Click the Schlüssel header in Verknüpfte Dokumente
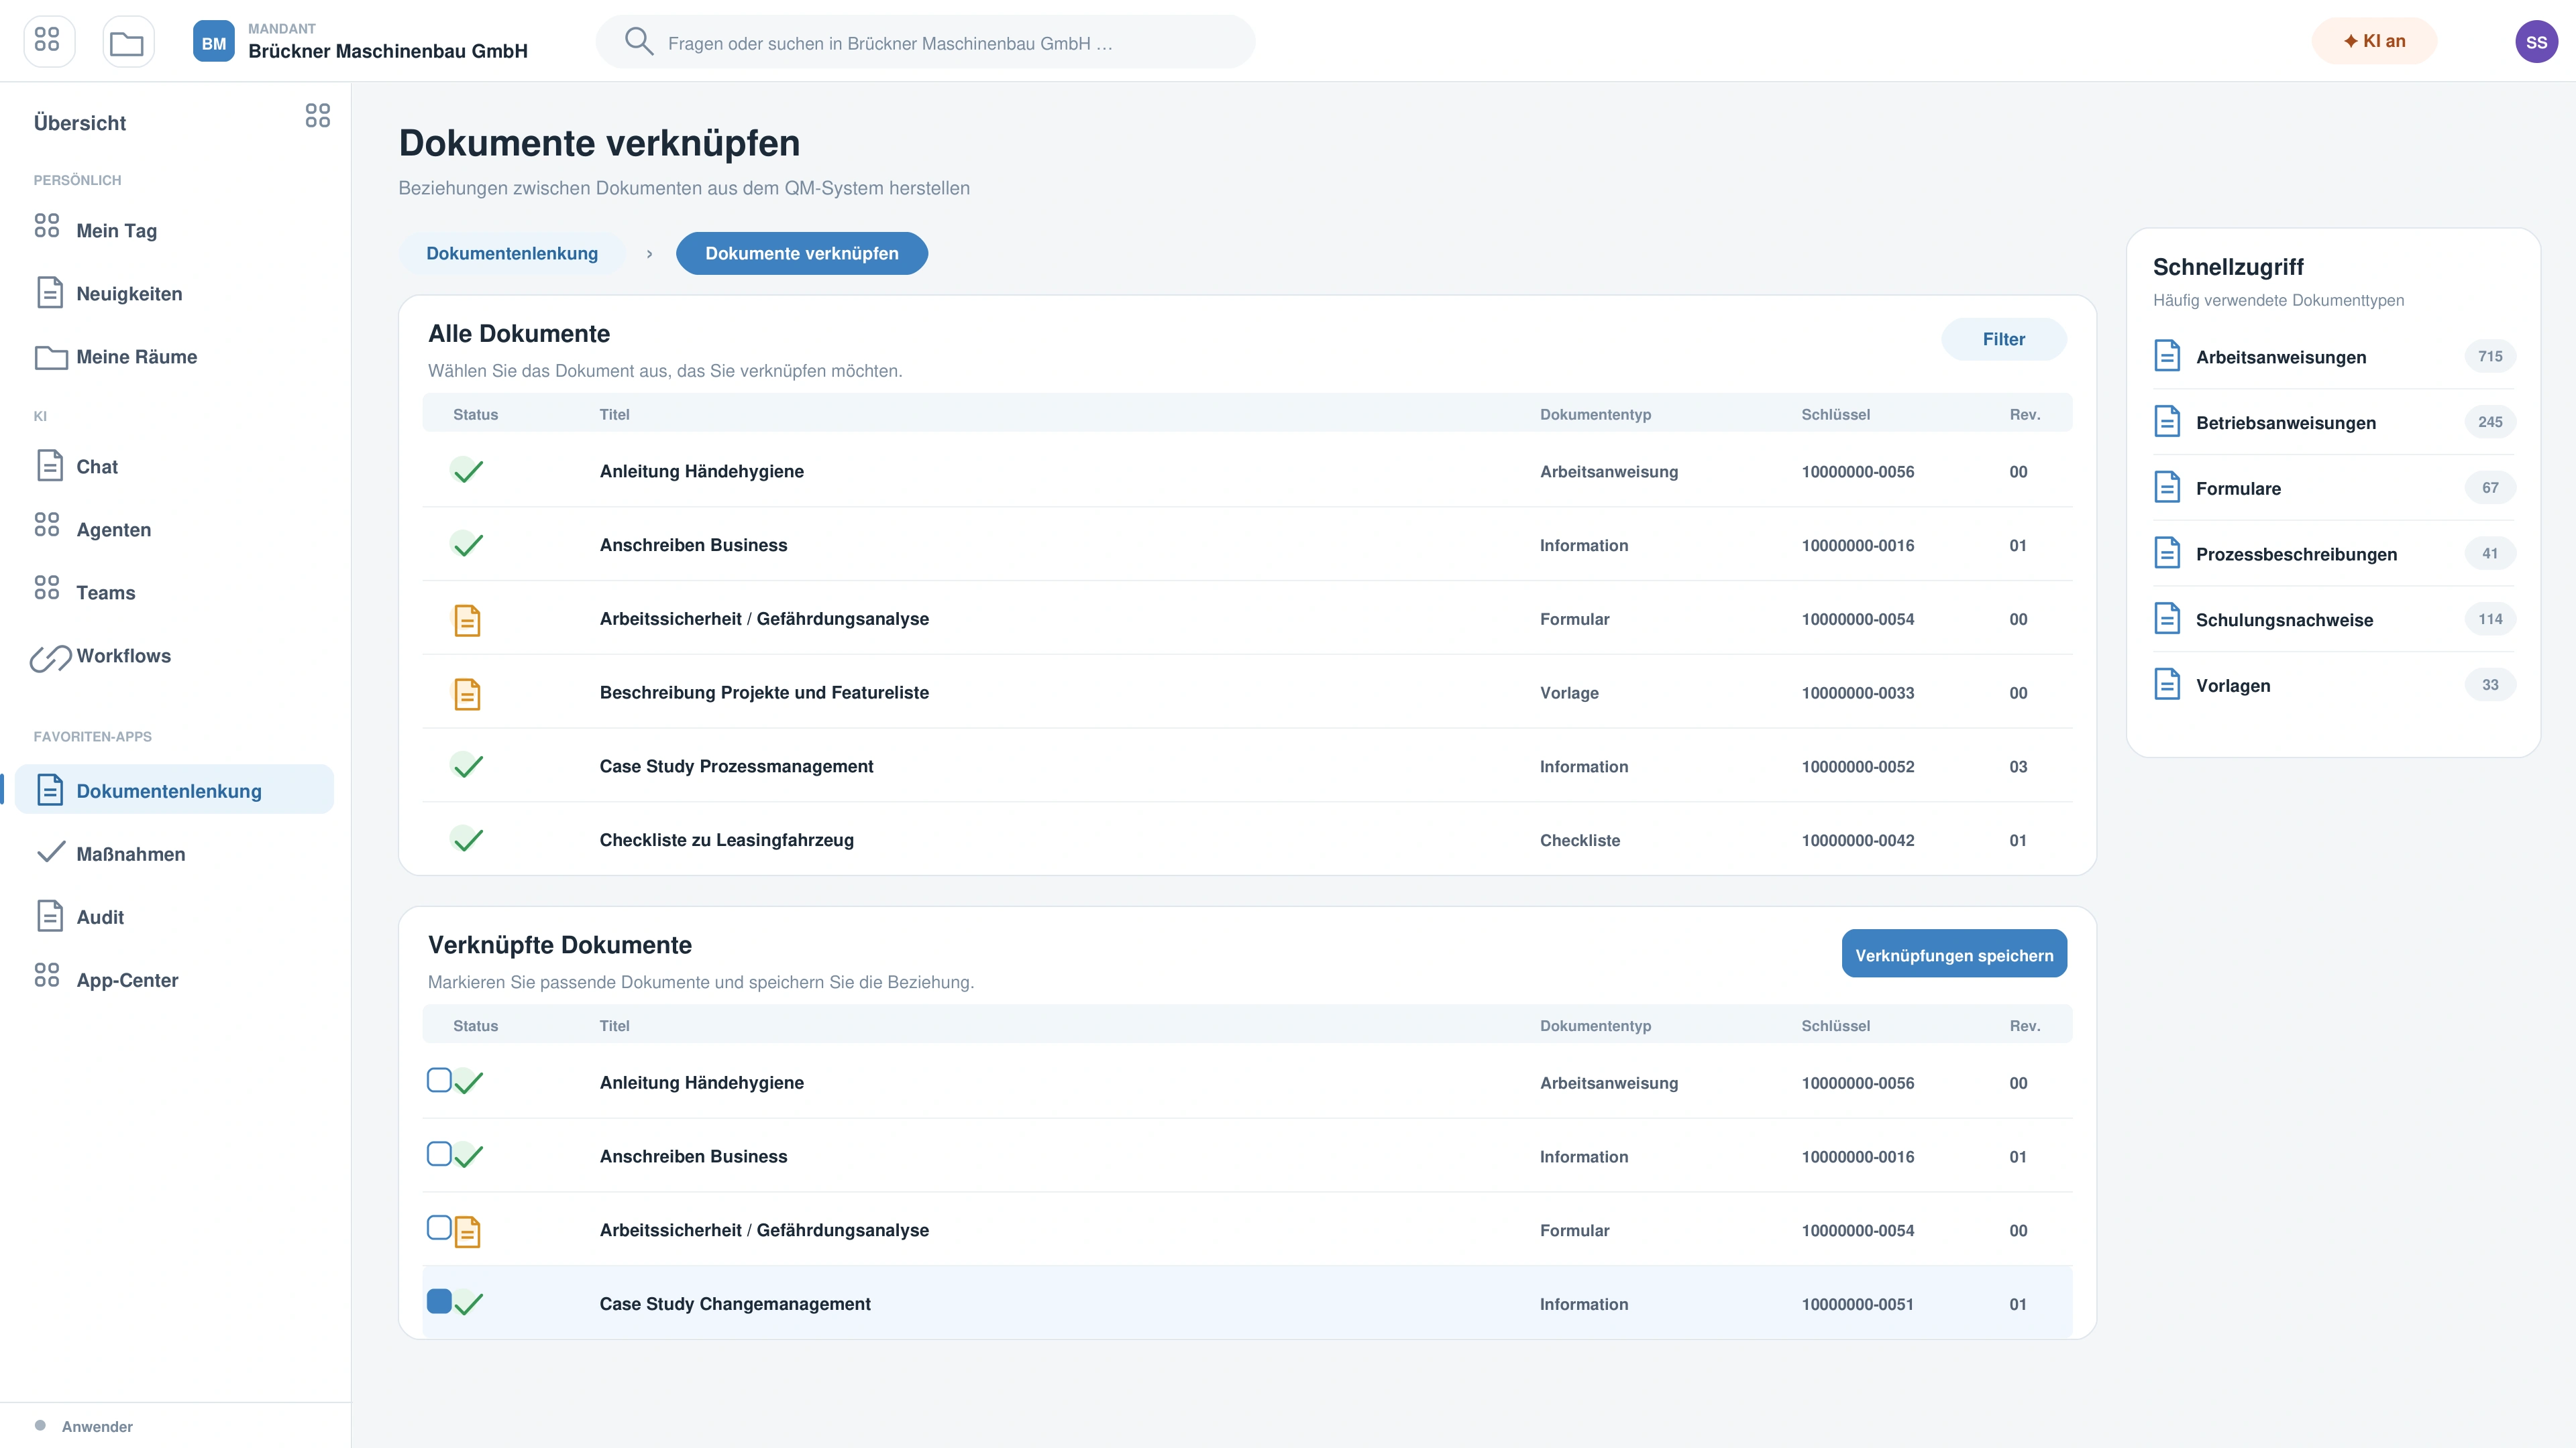Screen dimensions: 2576x1448 pyautogui.click(x=1835, y=1025)
